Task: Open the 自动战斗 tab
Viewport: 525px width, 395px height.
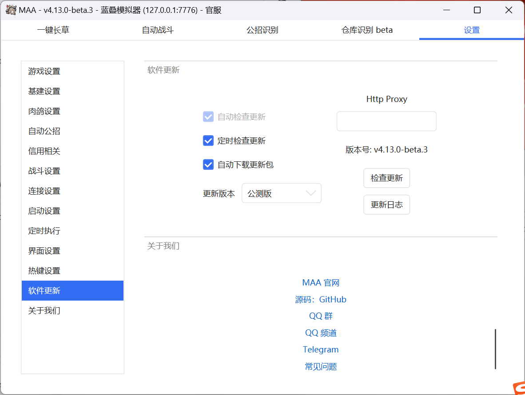Action: [x=157, y=30]
